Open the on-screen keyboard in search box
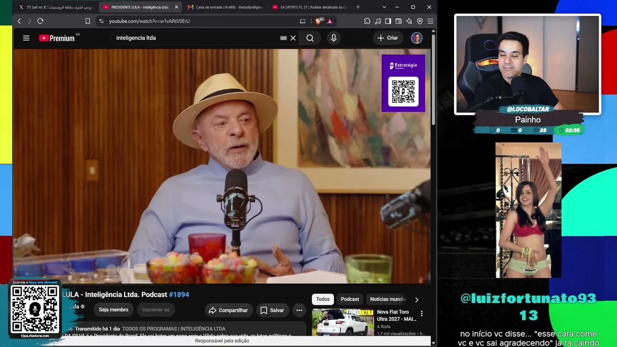 283,38
